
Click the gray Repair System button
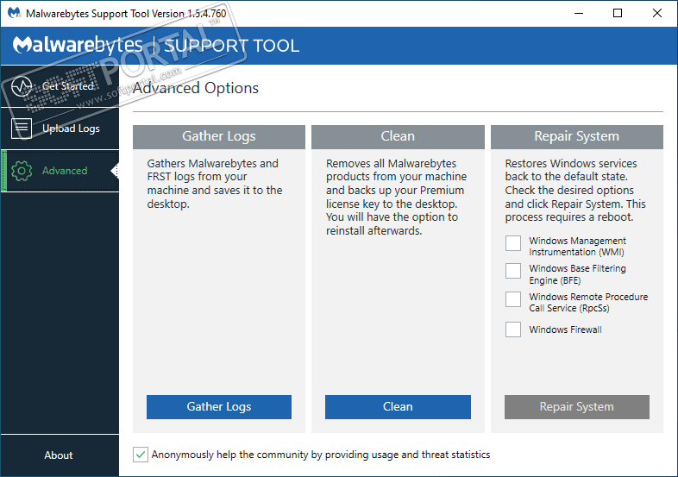pos(576,407)
